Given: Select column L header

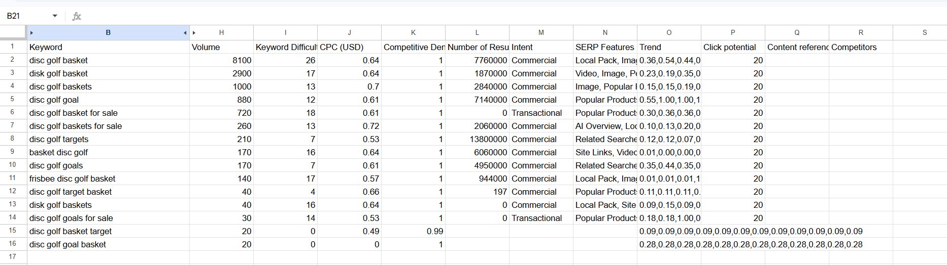Looking at the screenshot, I should (477, 32).
